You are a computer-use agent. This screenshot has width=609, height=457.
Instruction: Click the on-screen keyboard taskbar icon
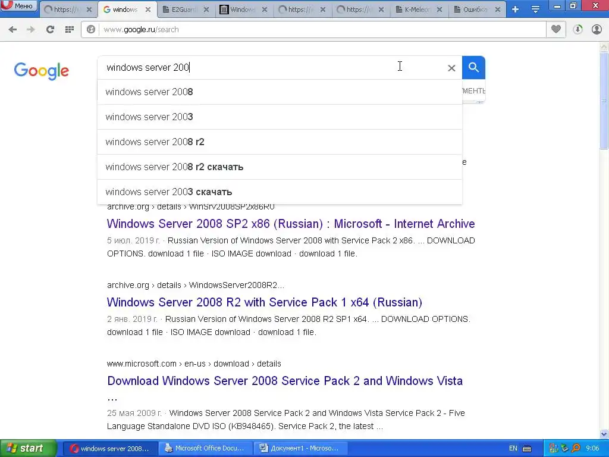coord(527,449)
